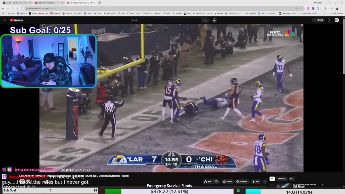Mute the Los Angeles Rams tab audio
This screenshot has width=345, height=194.
pos(92,3)
